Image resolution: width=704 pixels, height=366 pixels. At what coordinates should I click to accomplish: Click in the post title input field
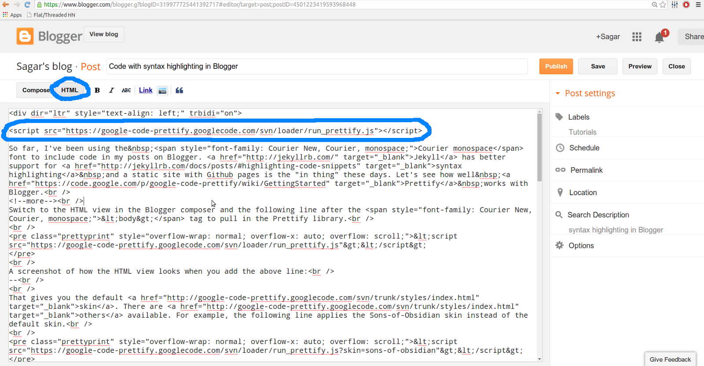[x=317, y=66]
